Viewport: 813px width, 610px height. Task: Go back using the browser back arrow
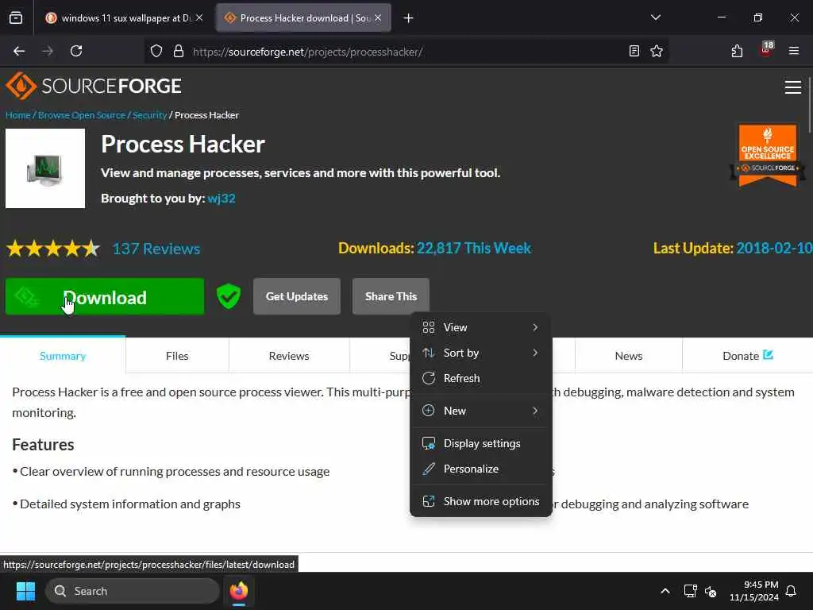pyautogui.click(x=19, y=51)
